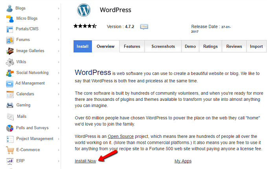Open the changelog icon next to version

click(x=144, y=27)
